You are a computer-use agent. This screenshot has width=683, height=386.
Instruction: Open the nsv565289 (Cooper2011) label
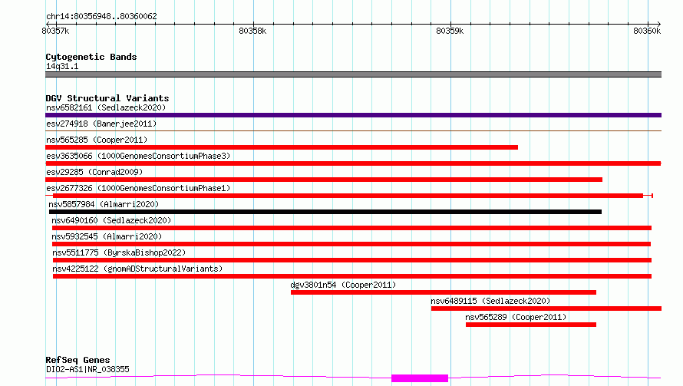pyautogui.click(x=516, y=317)
